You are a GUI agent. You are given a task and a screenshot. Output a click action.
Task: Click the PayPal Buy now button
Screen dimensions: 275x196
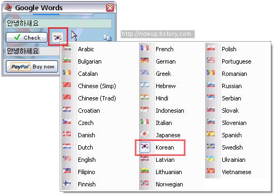pos(32,67)
